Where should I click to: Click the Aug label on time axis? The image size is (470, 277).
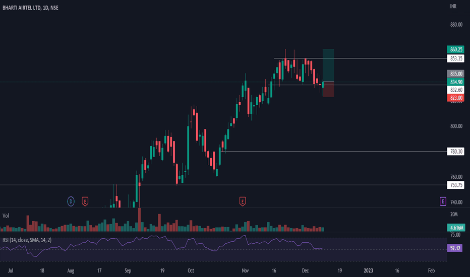tap(71, 271)
